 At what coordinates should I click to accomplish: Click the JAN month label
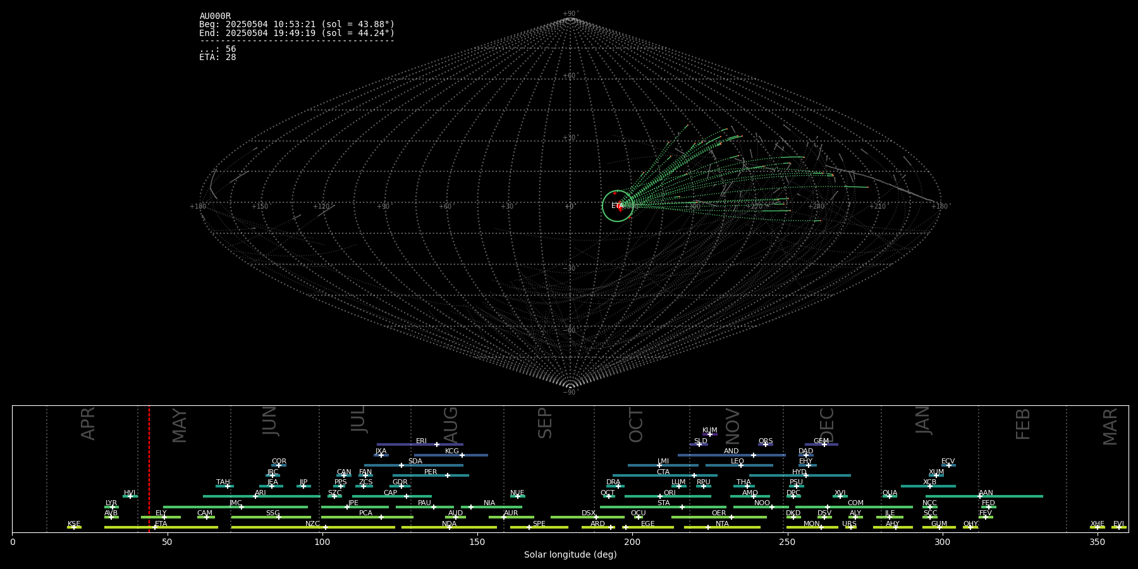tap(923, 420)
